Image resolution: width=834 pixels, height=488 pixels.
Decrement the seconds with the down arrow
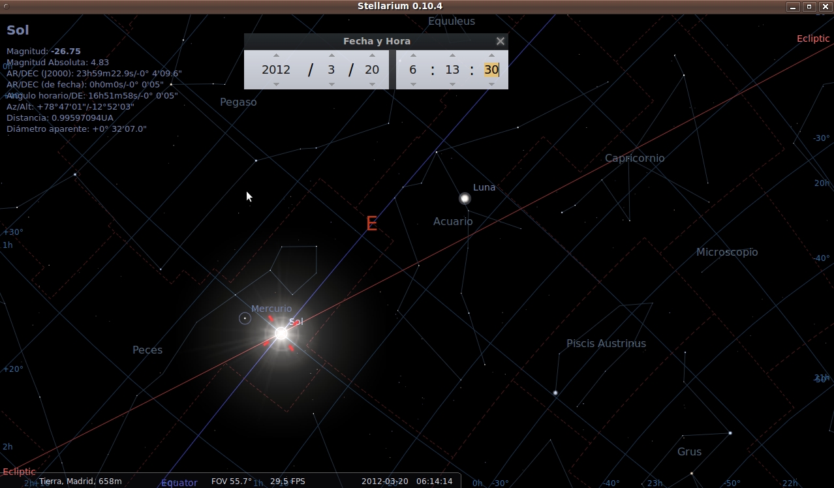[491, 84]
